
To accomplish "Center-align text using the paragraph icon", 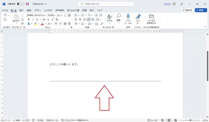I will 80,20.
